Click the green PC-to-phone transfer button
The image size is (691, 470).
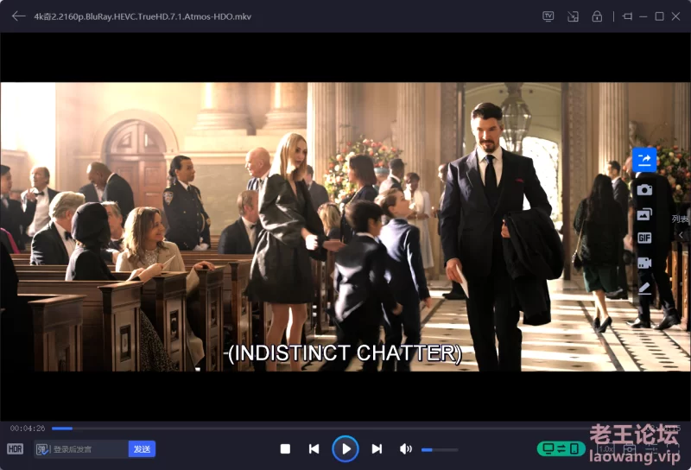(x=561, y=449)
